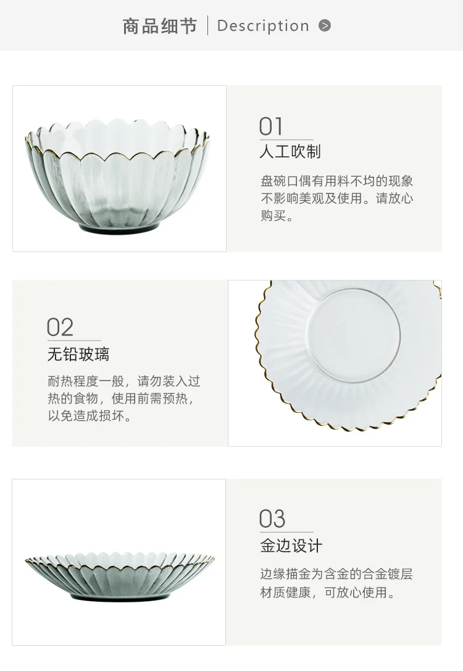Screen dimensions: 463x671
Task: Click the Description header label
Action: (263, 26)
